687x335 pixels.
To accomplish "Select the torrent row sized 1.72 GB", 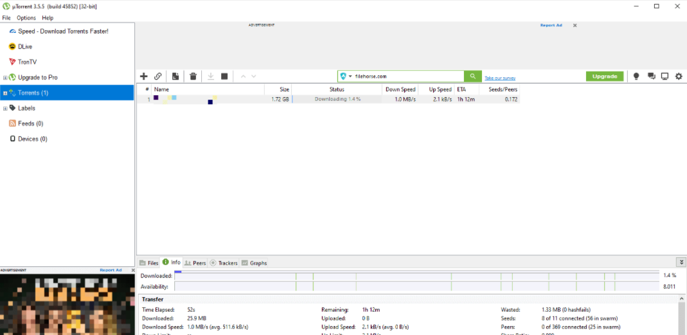I will (328, 100).
